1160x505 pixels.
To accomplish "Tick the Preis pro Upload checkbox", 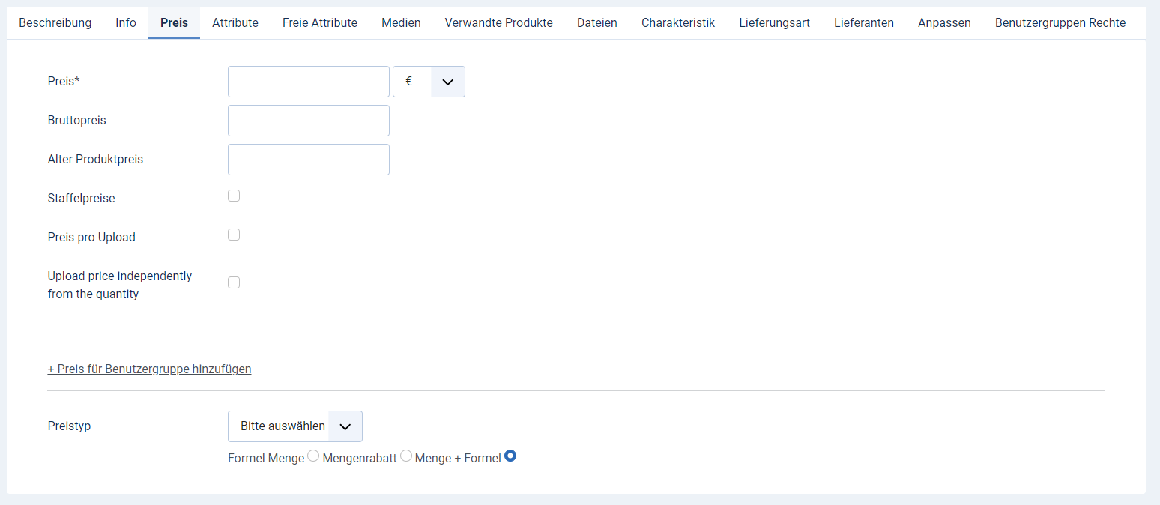I will coord(234,235).
